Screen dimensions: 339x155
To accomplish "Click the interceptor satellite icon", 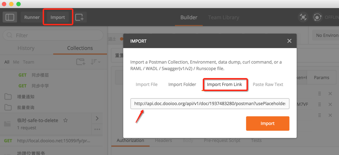I will 303,17.
